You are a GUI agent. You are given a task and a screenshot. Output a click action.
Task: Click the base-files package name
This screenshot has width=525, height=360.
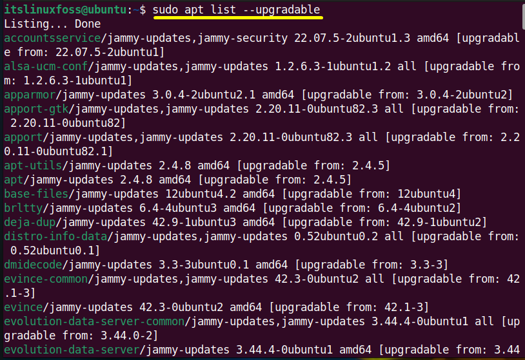coord(36,194)
